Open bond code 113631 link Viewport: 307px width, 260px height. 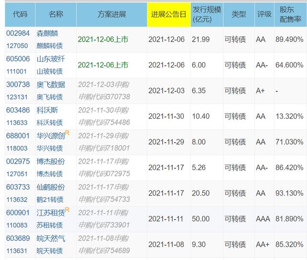[x=17, y=250]
